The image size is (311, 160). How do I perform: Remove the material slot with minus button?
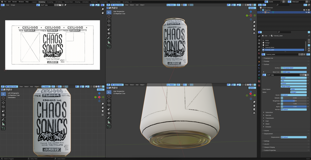click(x=309, y=42)
